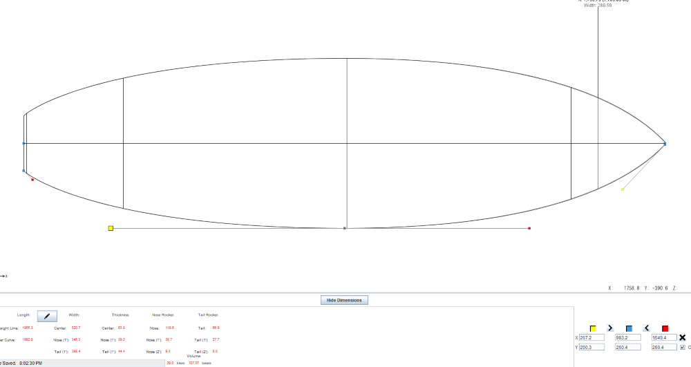Image resolution: width=691 pixels, height=367 pixels.
Task: Pick the yellow handle near the nose curve
Action: tap(623, 189)
